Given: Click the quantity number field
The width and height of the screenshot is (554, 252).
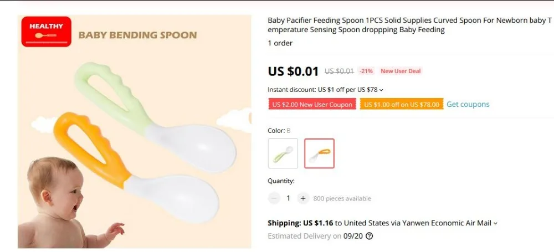Looking at the screenshot, I should [x=288, y=198].
